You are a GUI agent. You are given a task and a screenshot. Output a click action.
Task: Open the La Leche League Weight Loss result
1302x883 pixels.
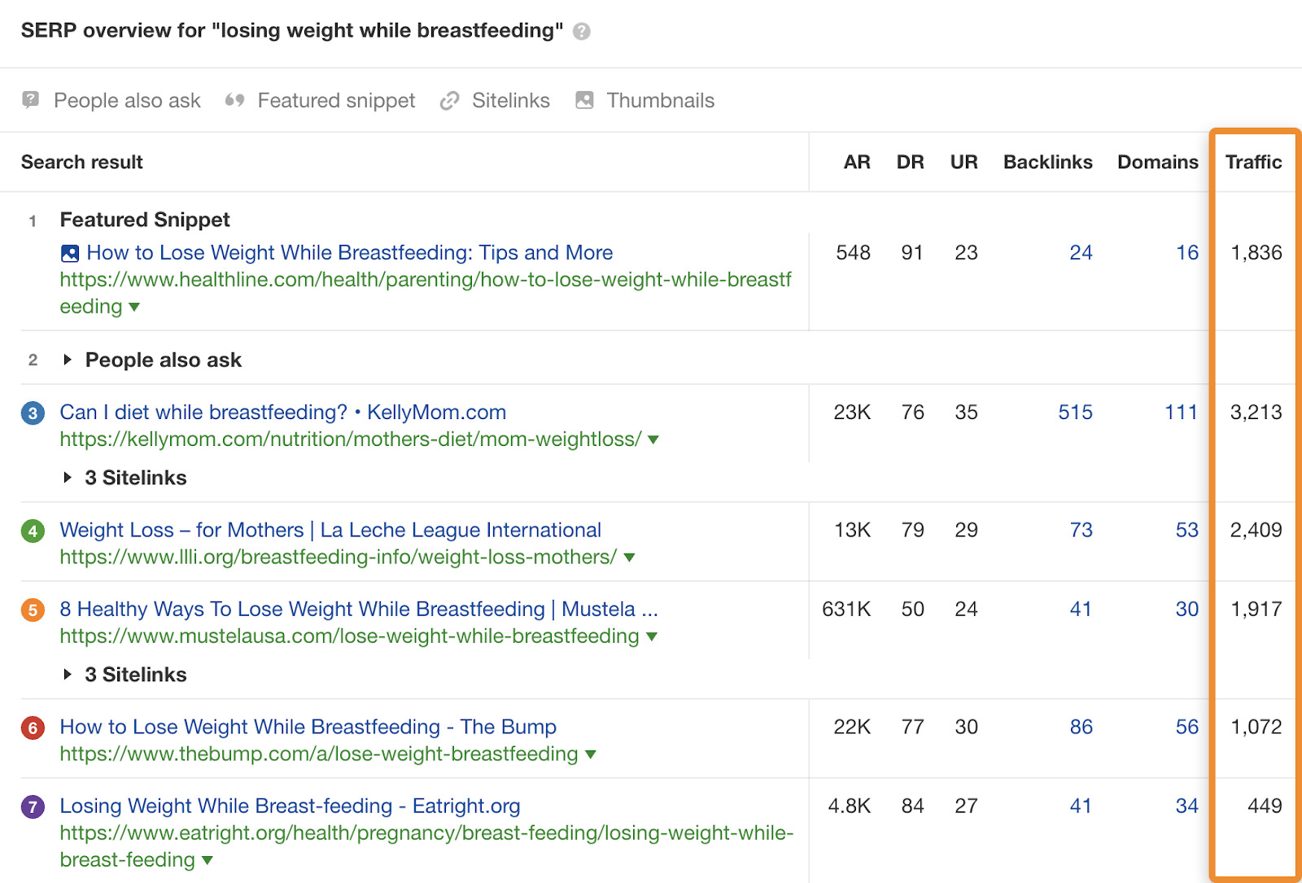coord(330,530)
